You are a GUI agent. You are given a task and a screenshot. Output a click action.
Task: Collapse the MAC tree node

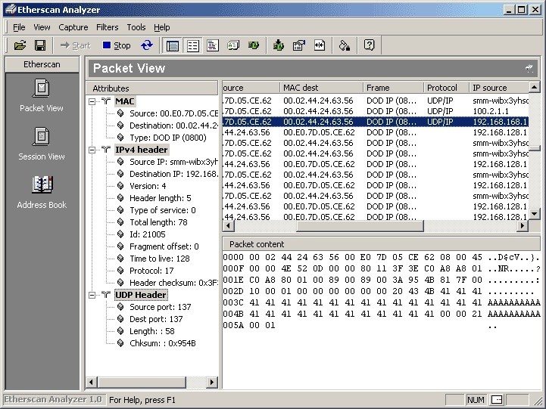(x=92, y=101)
